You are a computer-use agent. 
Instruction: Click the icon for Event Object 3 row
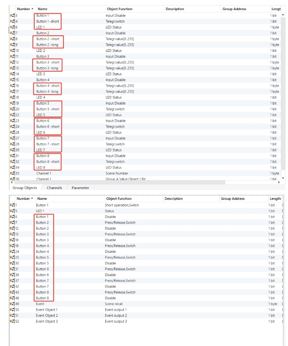(11, 321)
